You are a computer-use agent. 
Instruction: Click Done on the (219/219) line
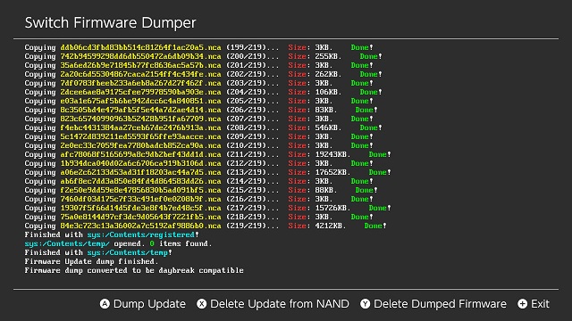point(375,226)
